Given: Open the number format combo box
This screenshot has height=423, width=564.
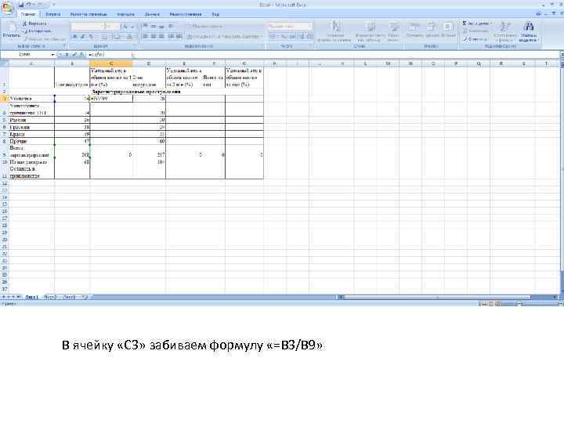Looking at the screenshot, I should pos(290,27).
